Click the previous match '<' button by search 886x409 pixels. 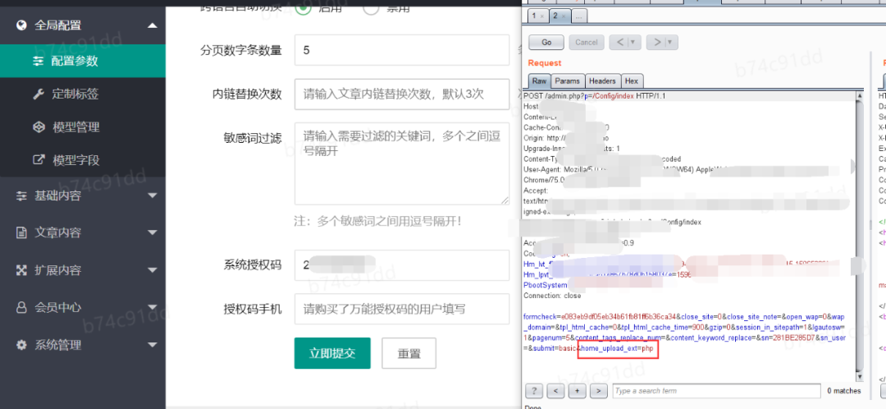point(556,390)
